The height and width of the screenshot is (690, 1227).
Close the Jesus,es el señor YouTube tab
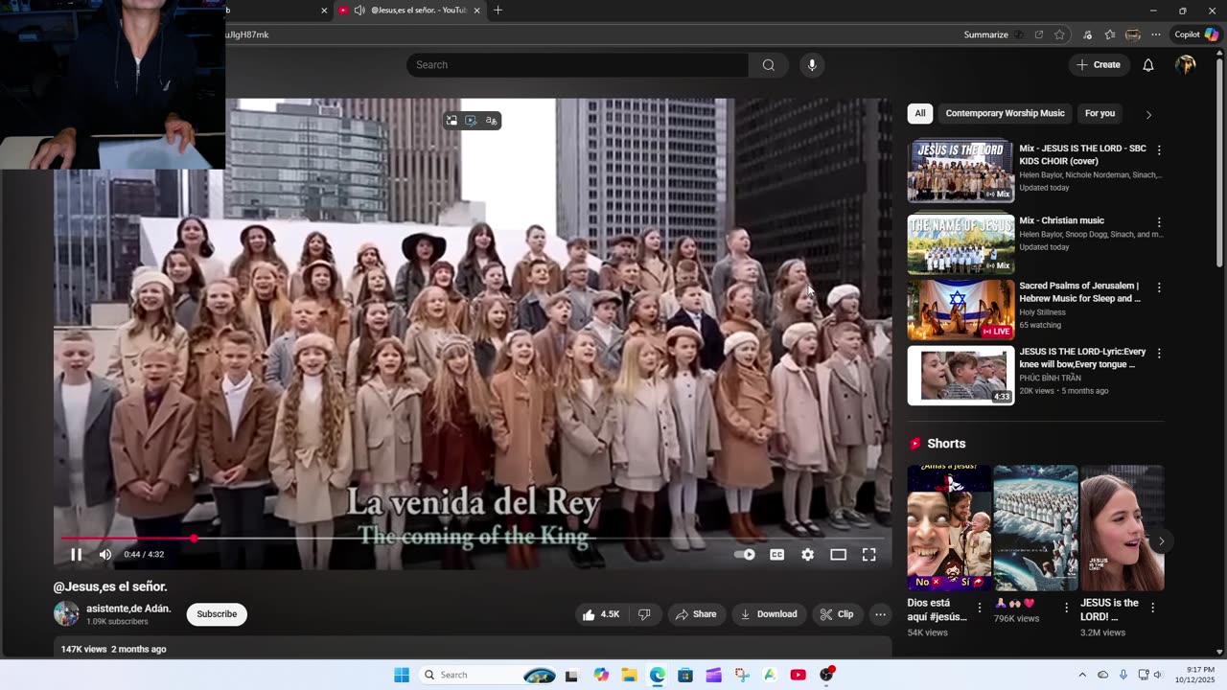coord(476,11)
